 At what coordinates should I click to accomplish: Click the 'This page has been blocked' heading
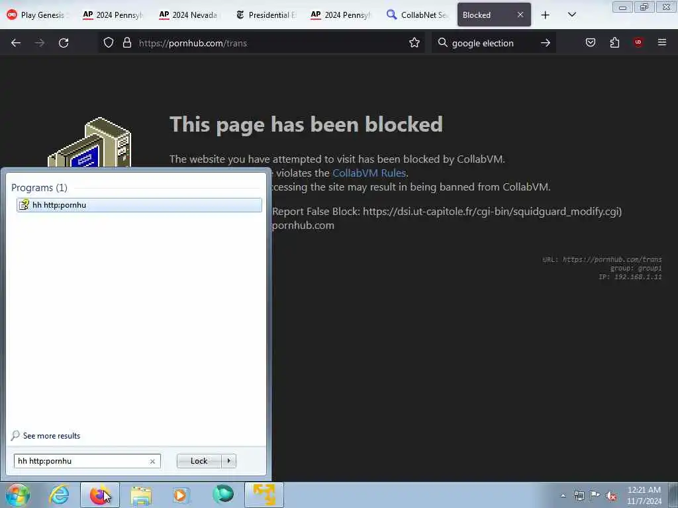pos(306,125)
